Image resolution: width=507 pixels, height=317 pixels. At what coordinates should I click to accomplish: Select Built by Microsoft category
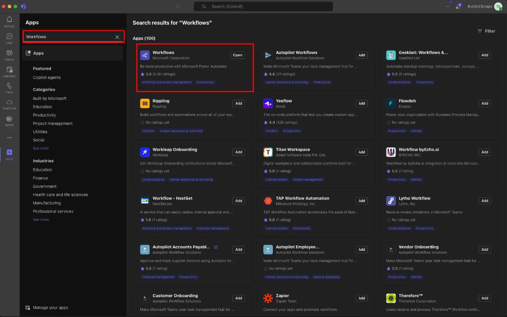coord(49,98)
